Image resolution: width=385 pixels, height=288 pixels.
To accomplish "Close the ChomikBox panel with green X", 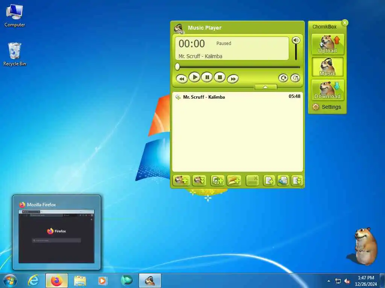I will coord(345,23).
